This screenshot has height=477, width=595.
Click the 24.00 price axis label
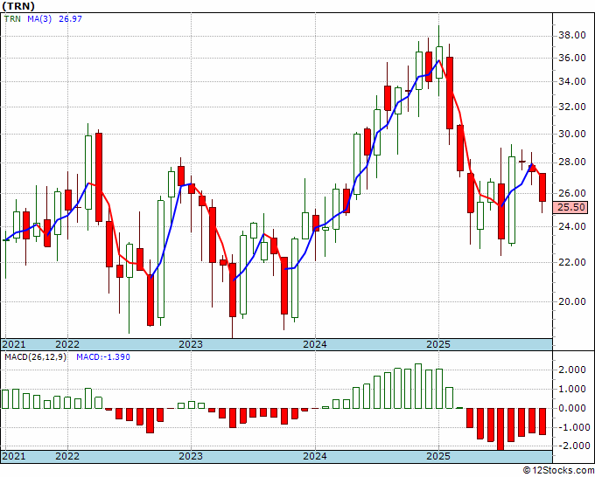pyautogui.click(x=572, y=226)
